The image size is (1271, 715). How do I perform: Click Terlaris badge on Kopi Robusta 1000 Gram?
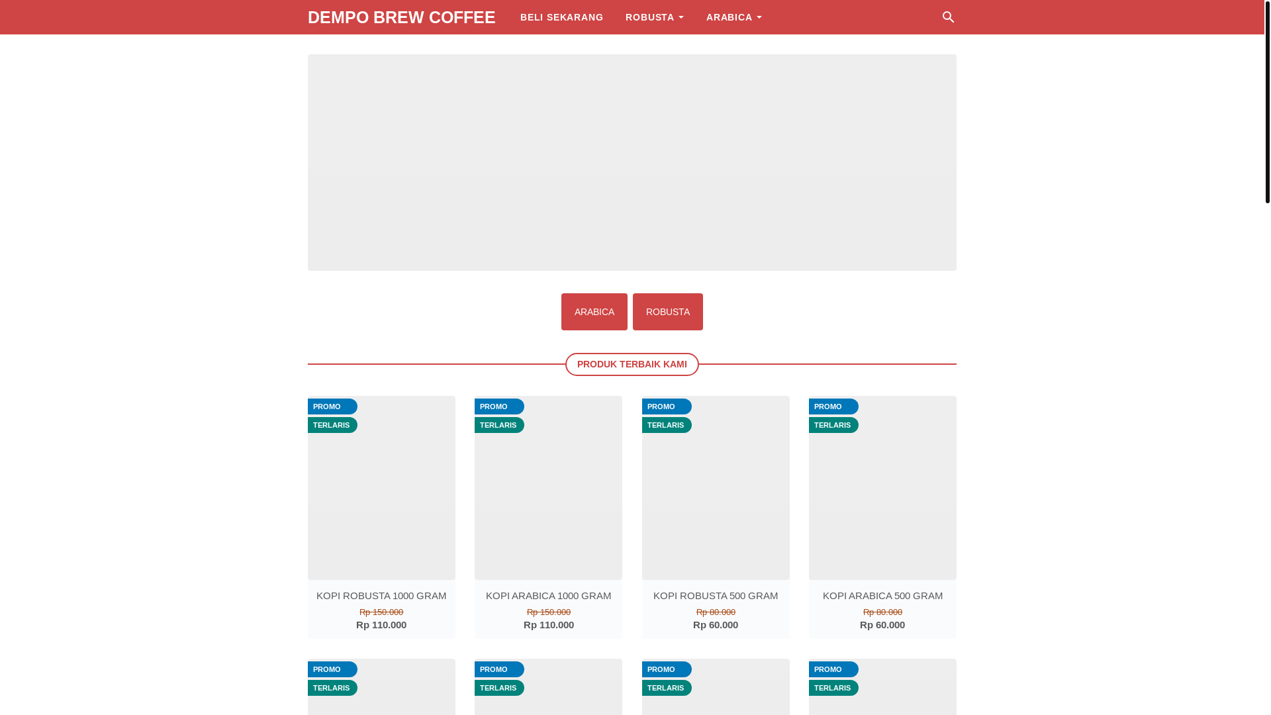(332, 425)
